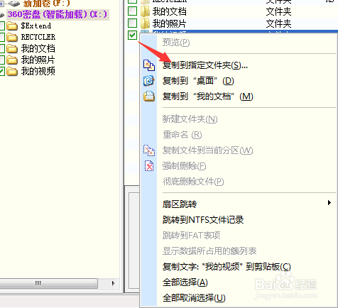Open the 扇区跳转 submenu

[x=246, y=204]
